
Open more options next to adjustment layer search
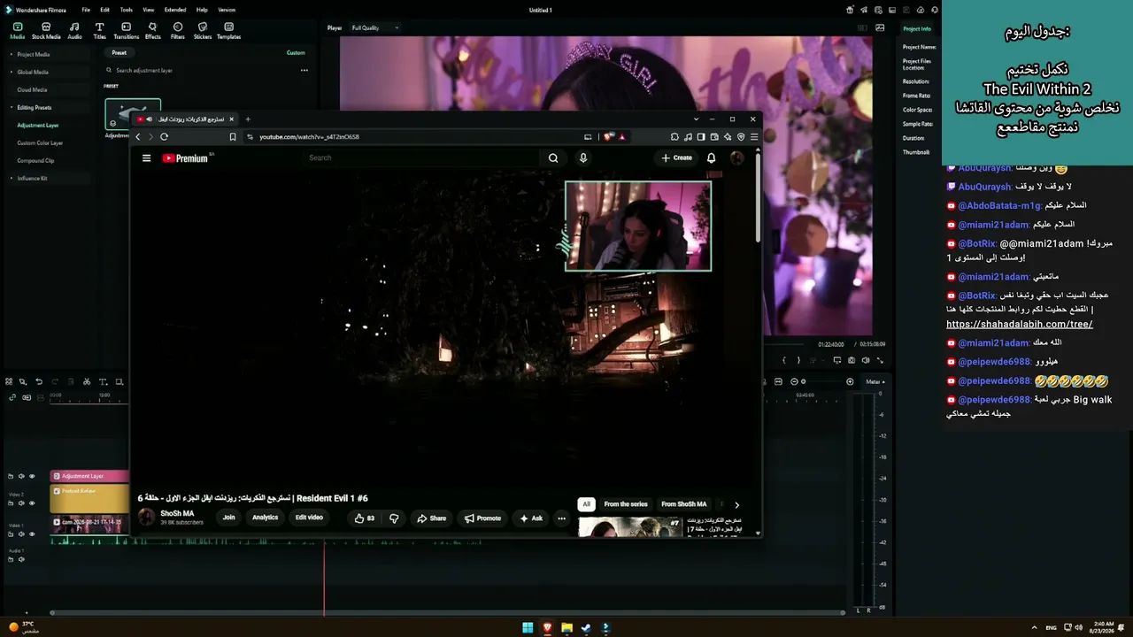(x=304, y=71)
